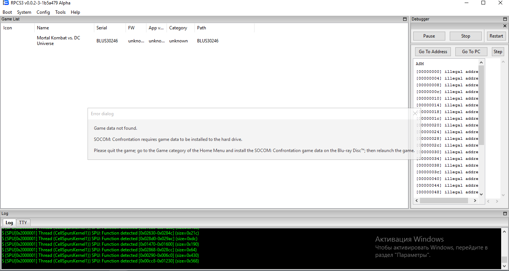The image size is (509, 271).
Task: Float the Debugger panel
Action: (505, 19)
